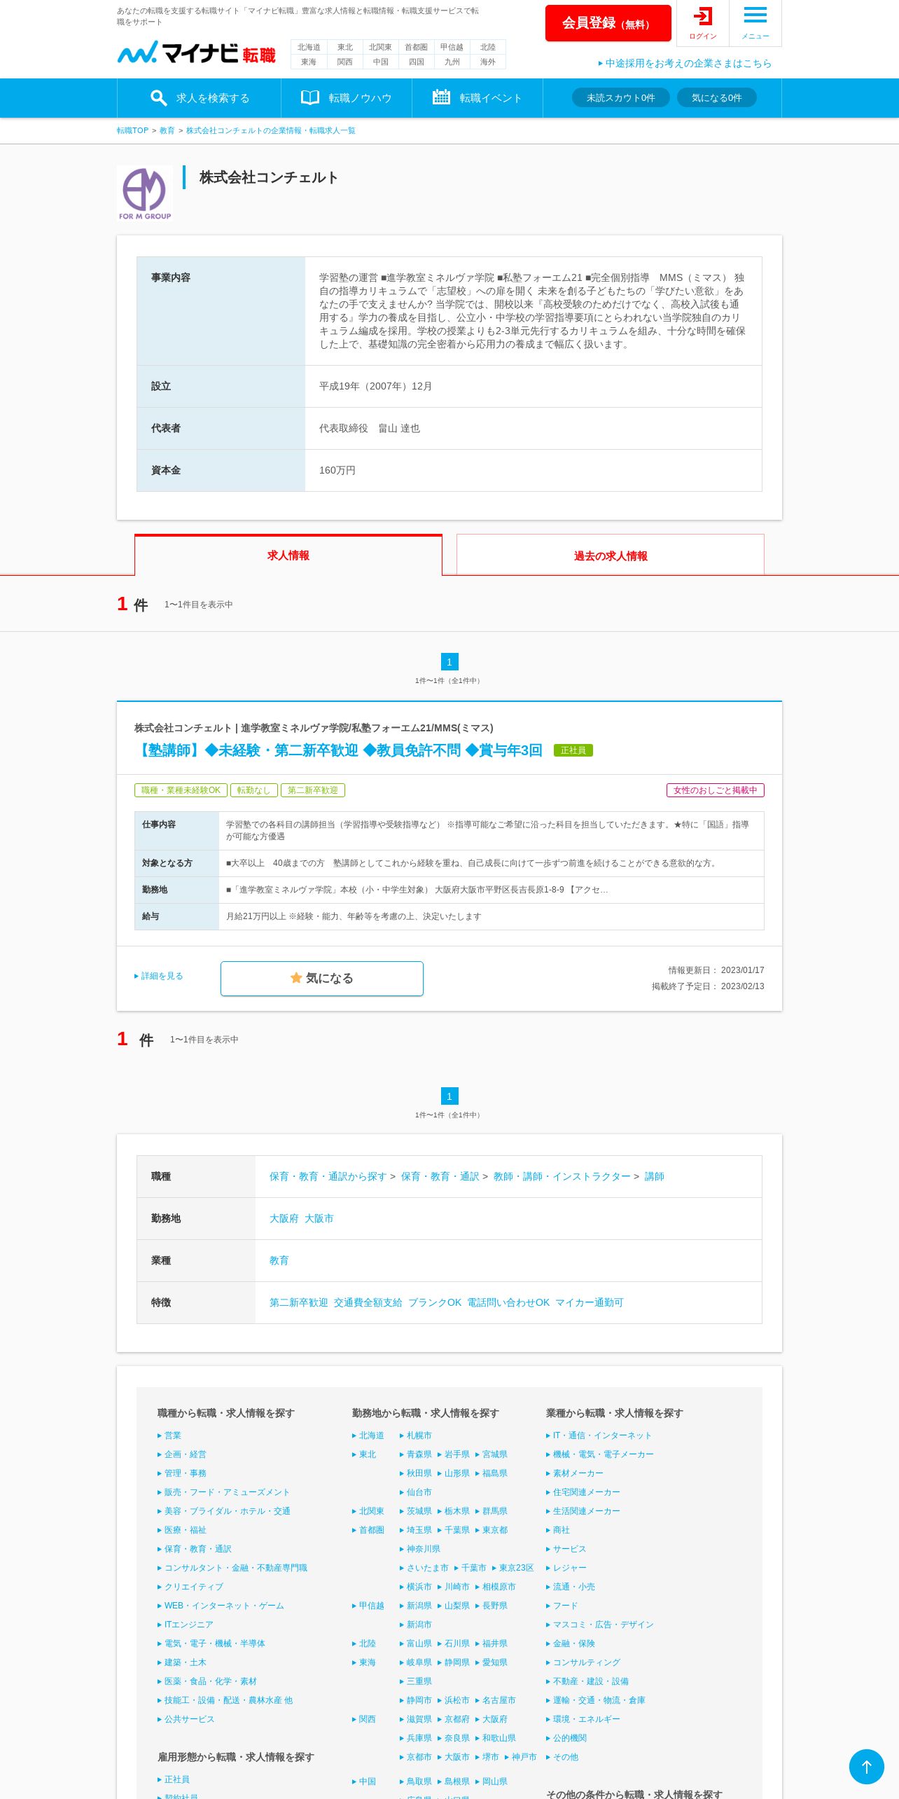The image size is (899, 1799).
Task: Select the 九州 region in header
Action: [x=452, y=62]
